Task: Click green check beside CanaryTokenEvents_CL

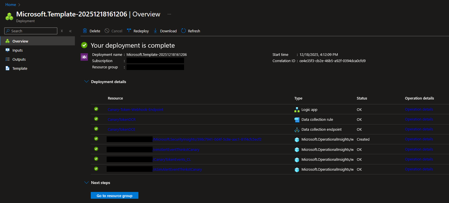Action: click(x=96, y=159)
